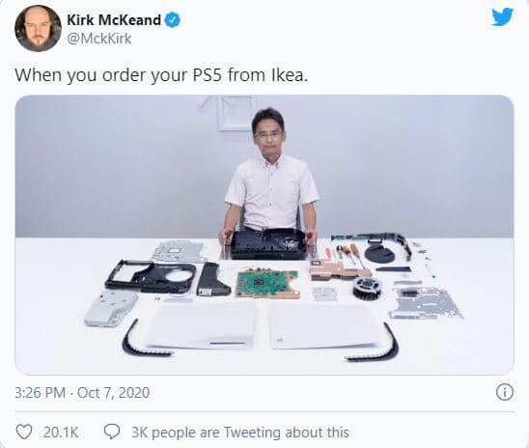Open the reply speech bubble icon

pos(112,432)
